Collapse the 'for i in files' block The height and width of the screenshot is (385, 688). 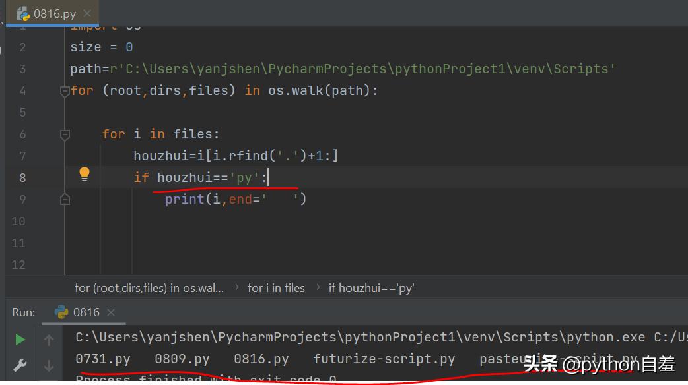(x=65, y=134)
